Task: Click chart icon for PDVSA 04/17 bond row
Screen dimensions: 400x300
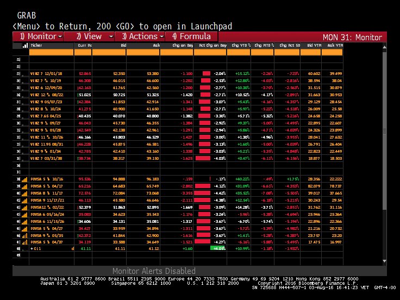Action: tap(24, 186)
